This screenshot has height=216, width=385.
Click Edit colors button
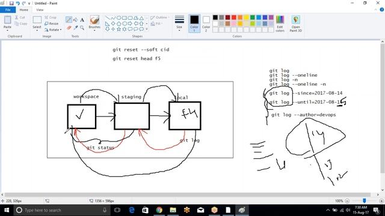[280, 23]
